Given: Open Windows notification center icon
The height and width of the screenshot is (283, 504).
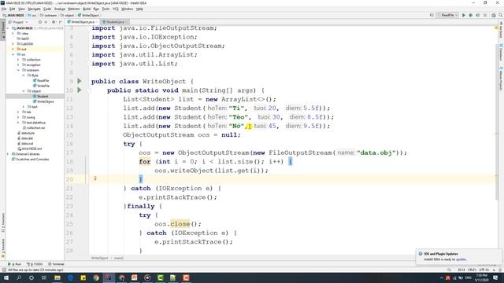Looking at the screenshot, I should pos(495,277).
